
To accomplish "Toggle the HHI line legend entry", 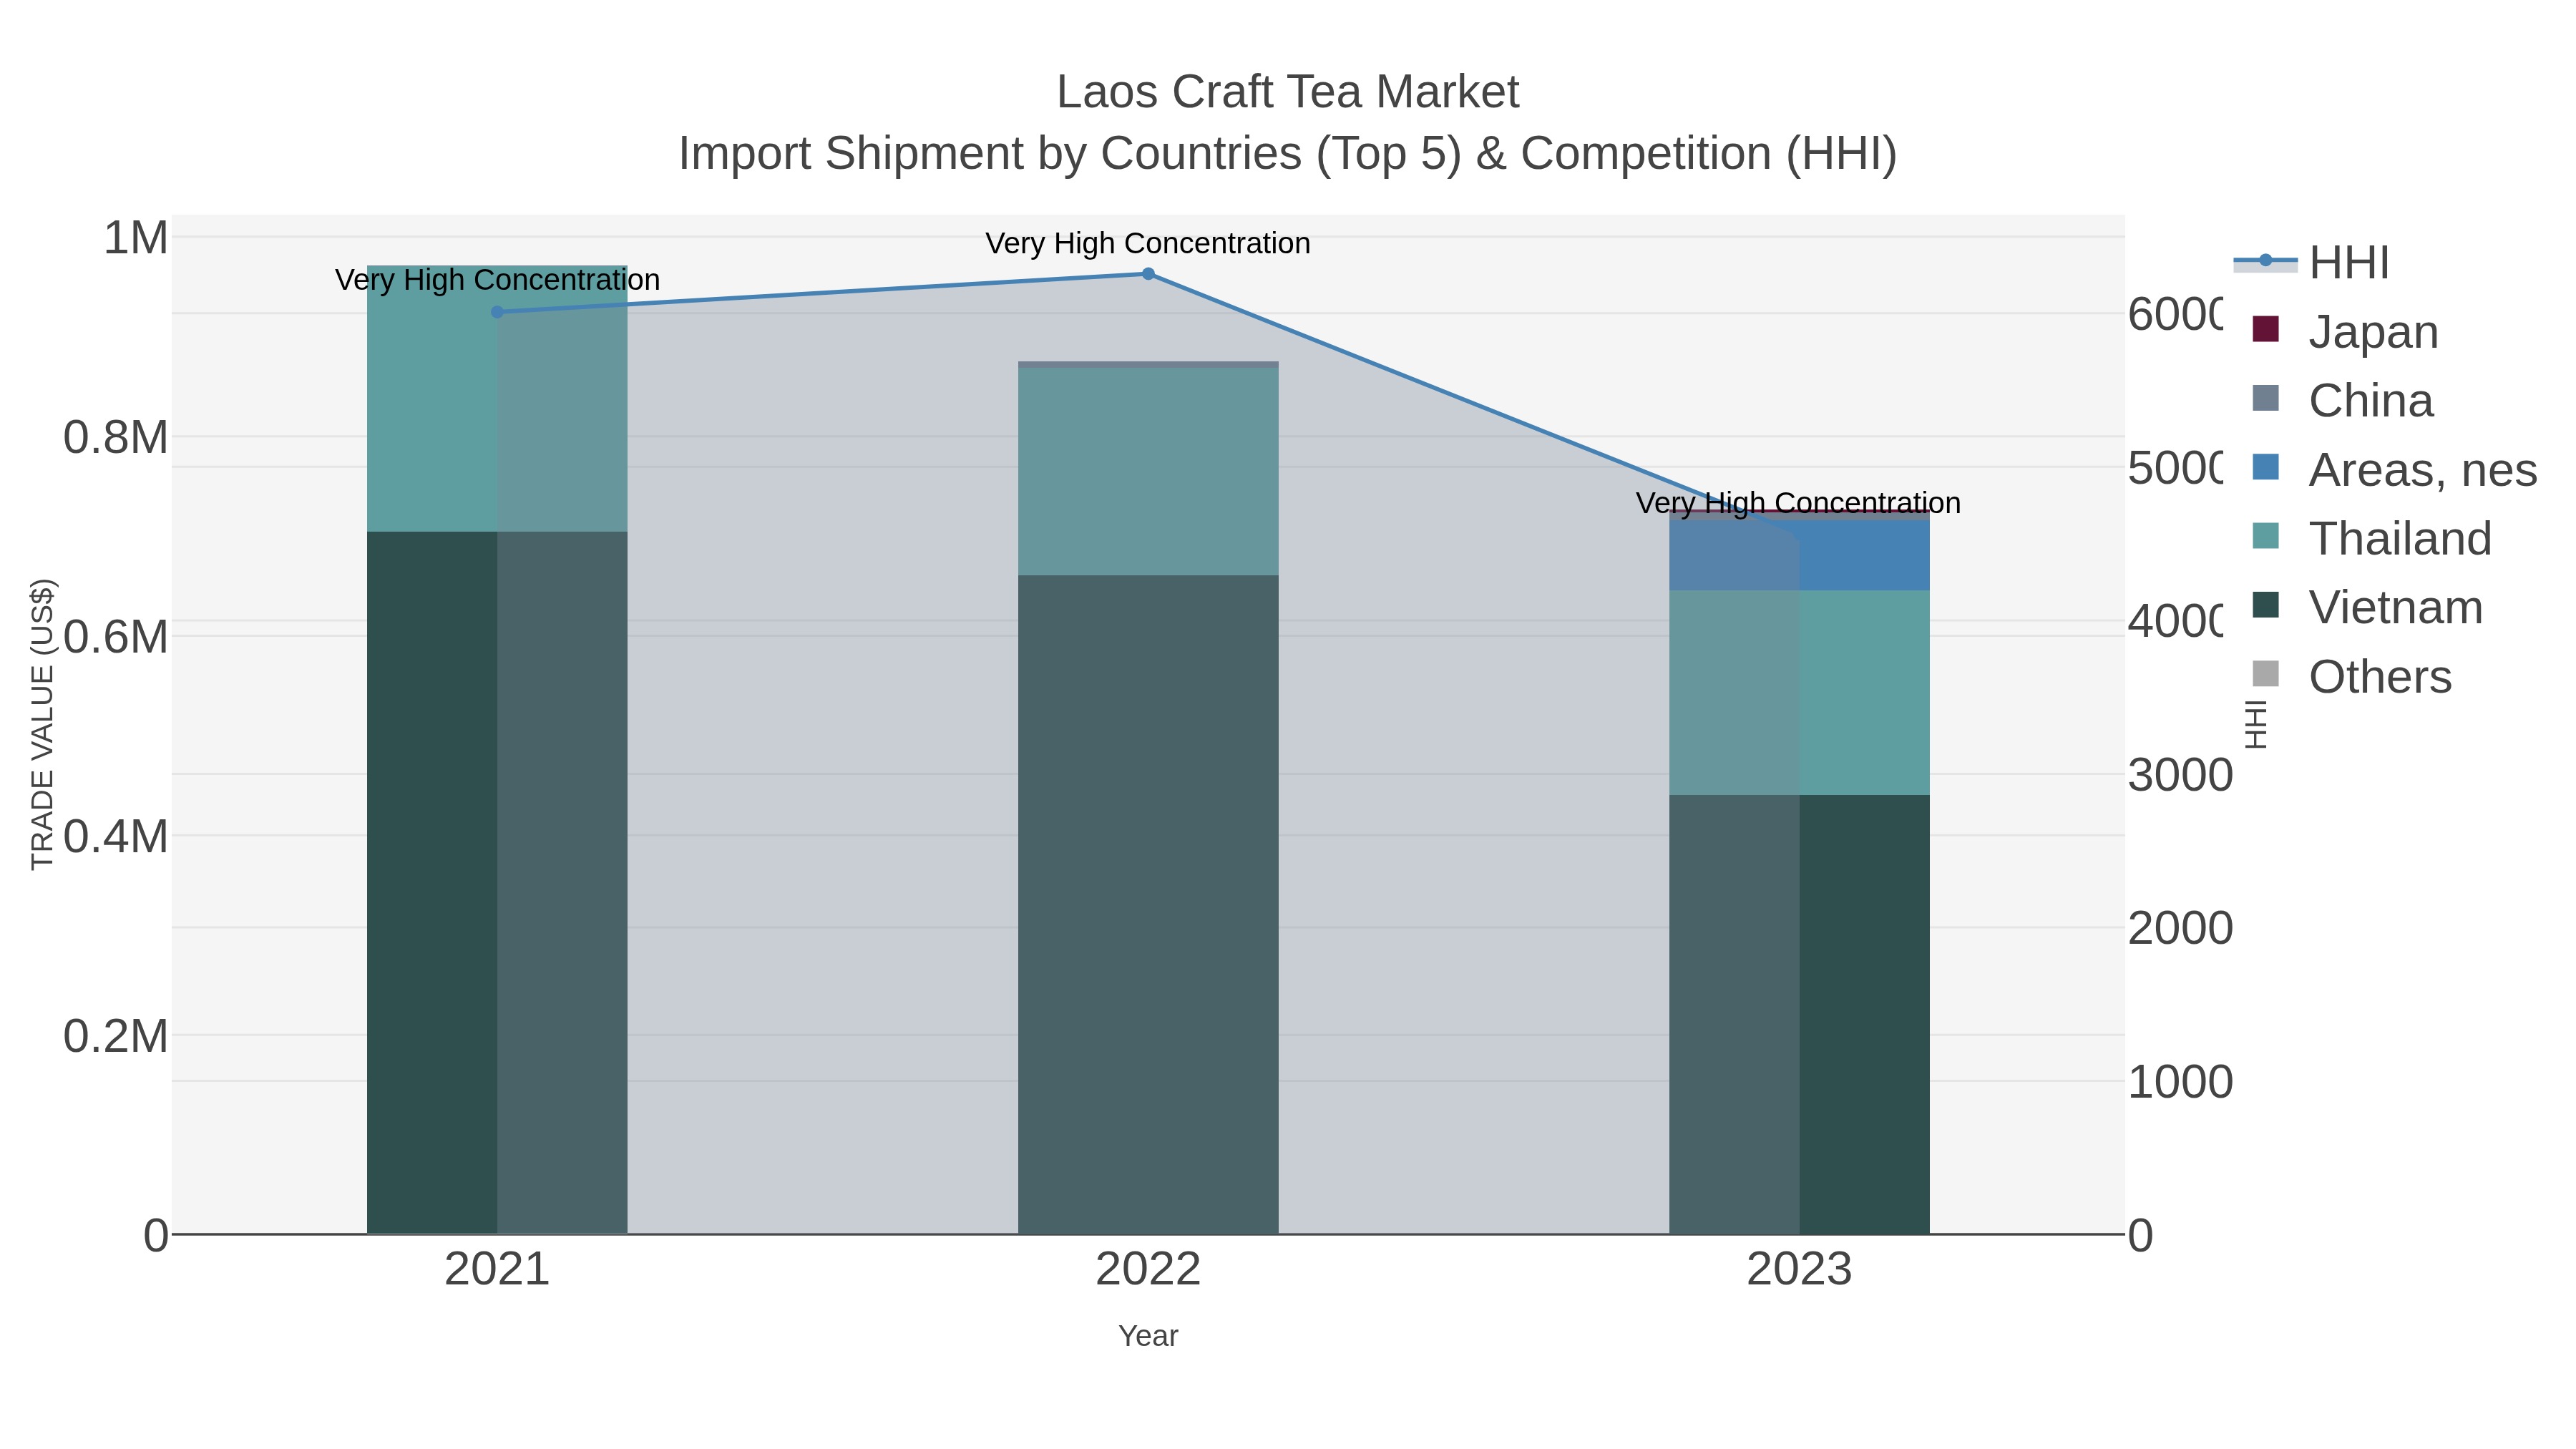I will pos(2311,263).
